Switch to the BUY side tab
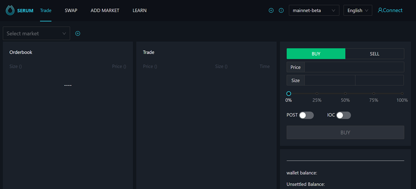Viewport: 416px width, 189px height. [316, 54]
